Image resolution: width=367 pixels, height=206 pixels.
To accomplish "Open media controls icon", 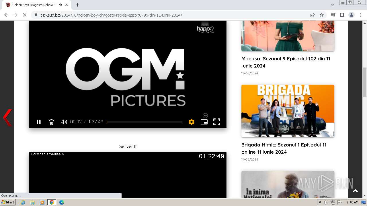I will [333, 15].
